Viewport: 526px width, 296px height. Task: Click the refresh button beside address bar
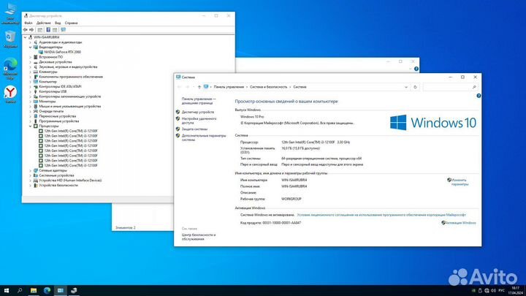(x=415, y=87)
